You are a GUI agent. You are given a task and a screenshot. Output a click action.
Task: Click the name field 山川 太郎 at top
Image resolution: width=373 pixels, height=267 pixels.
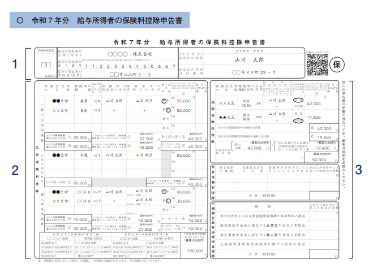pos(249,59)
